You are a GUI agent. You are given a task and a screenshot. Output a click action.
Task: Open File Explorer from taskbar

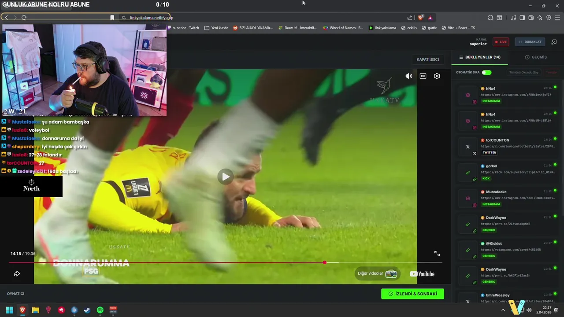(x=35, y=310)
